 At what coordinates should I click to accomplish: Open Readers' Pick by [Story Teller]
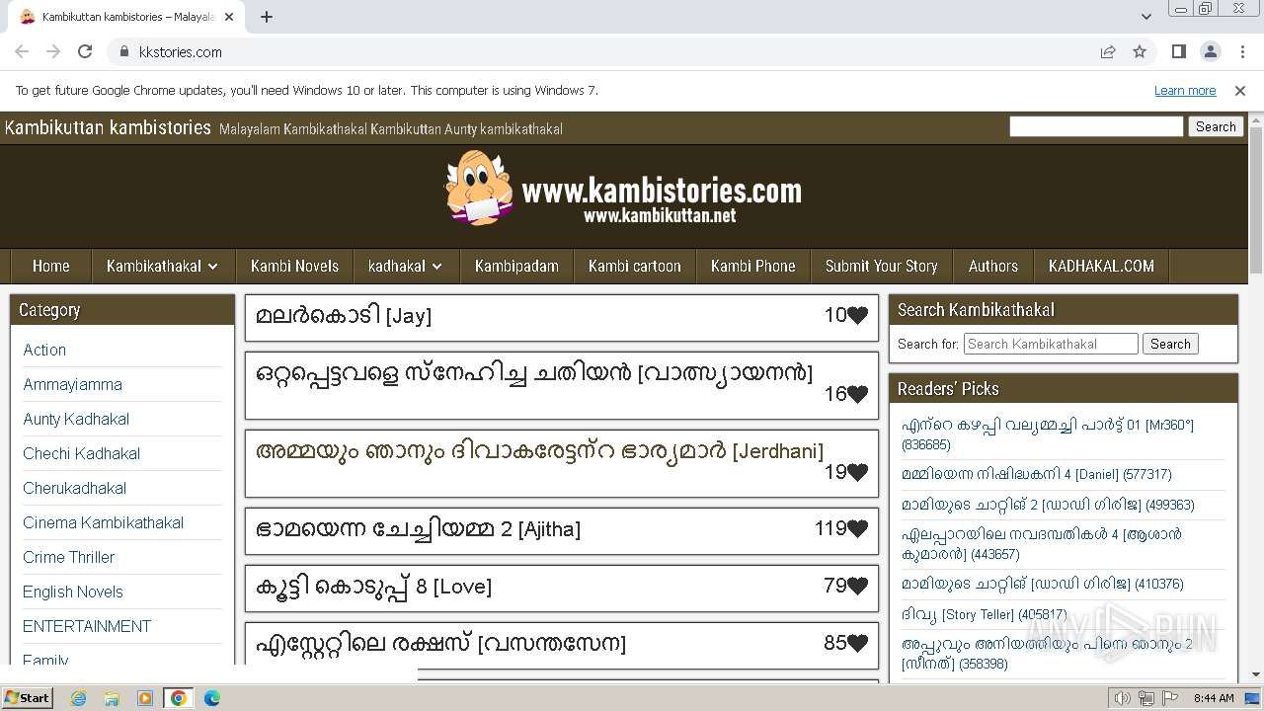(x=984, y=614)
